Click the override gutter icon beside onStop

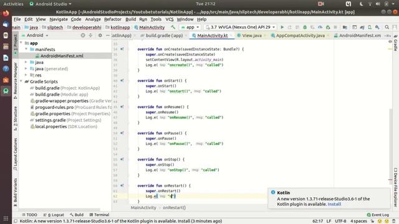point(122,159)
